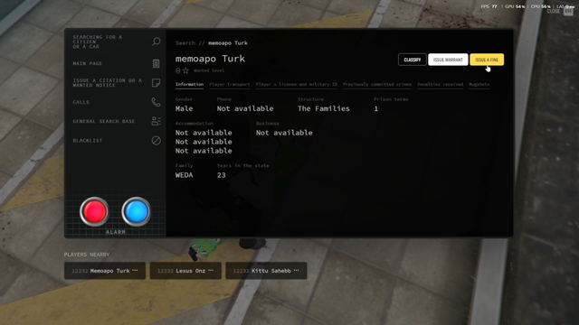Open the Calls phone icon

(x=157, y=102)
